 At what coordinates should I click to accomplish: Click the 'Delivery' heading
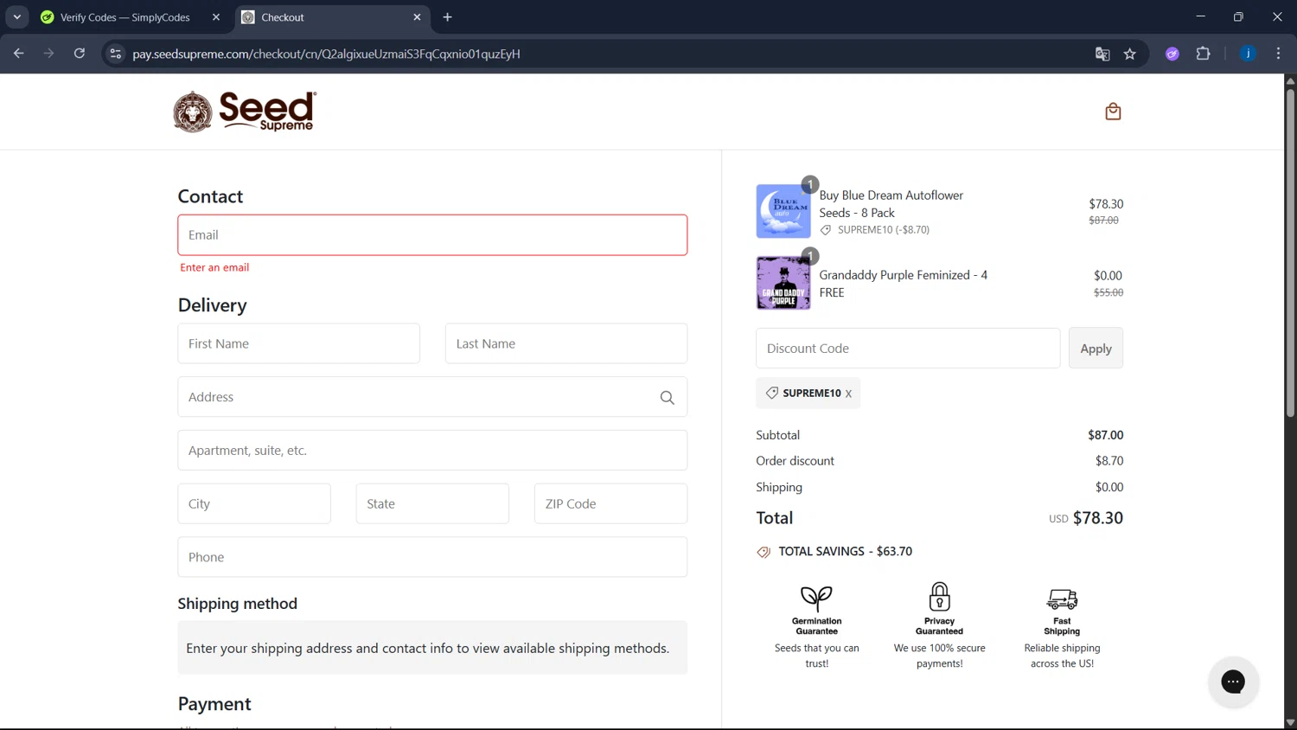coord(213,305)
